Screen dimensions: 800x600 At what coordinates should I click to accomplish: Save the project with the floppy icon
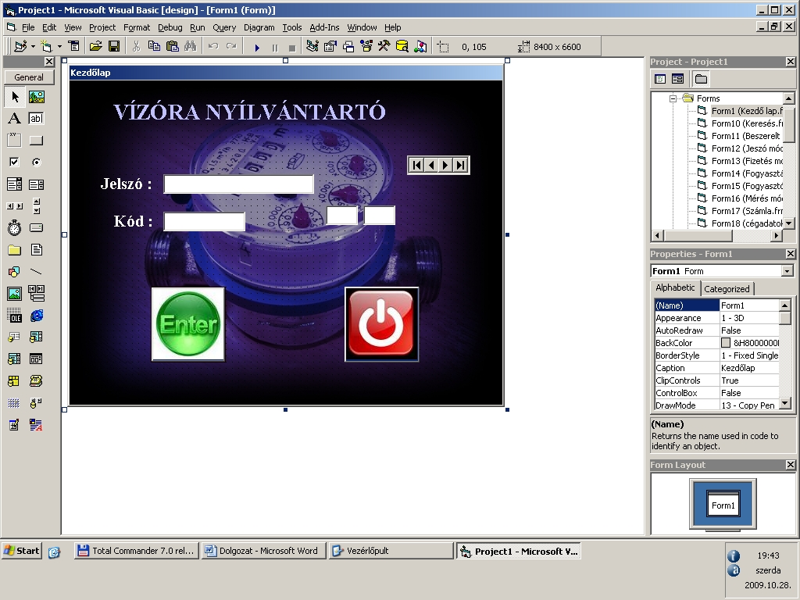click(x=114, y=46)
